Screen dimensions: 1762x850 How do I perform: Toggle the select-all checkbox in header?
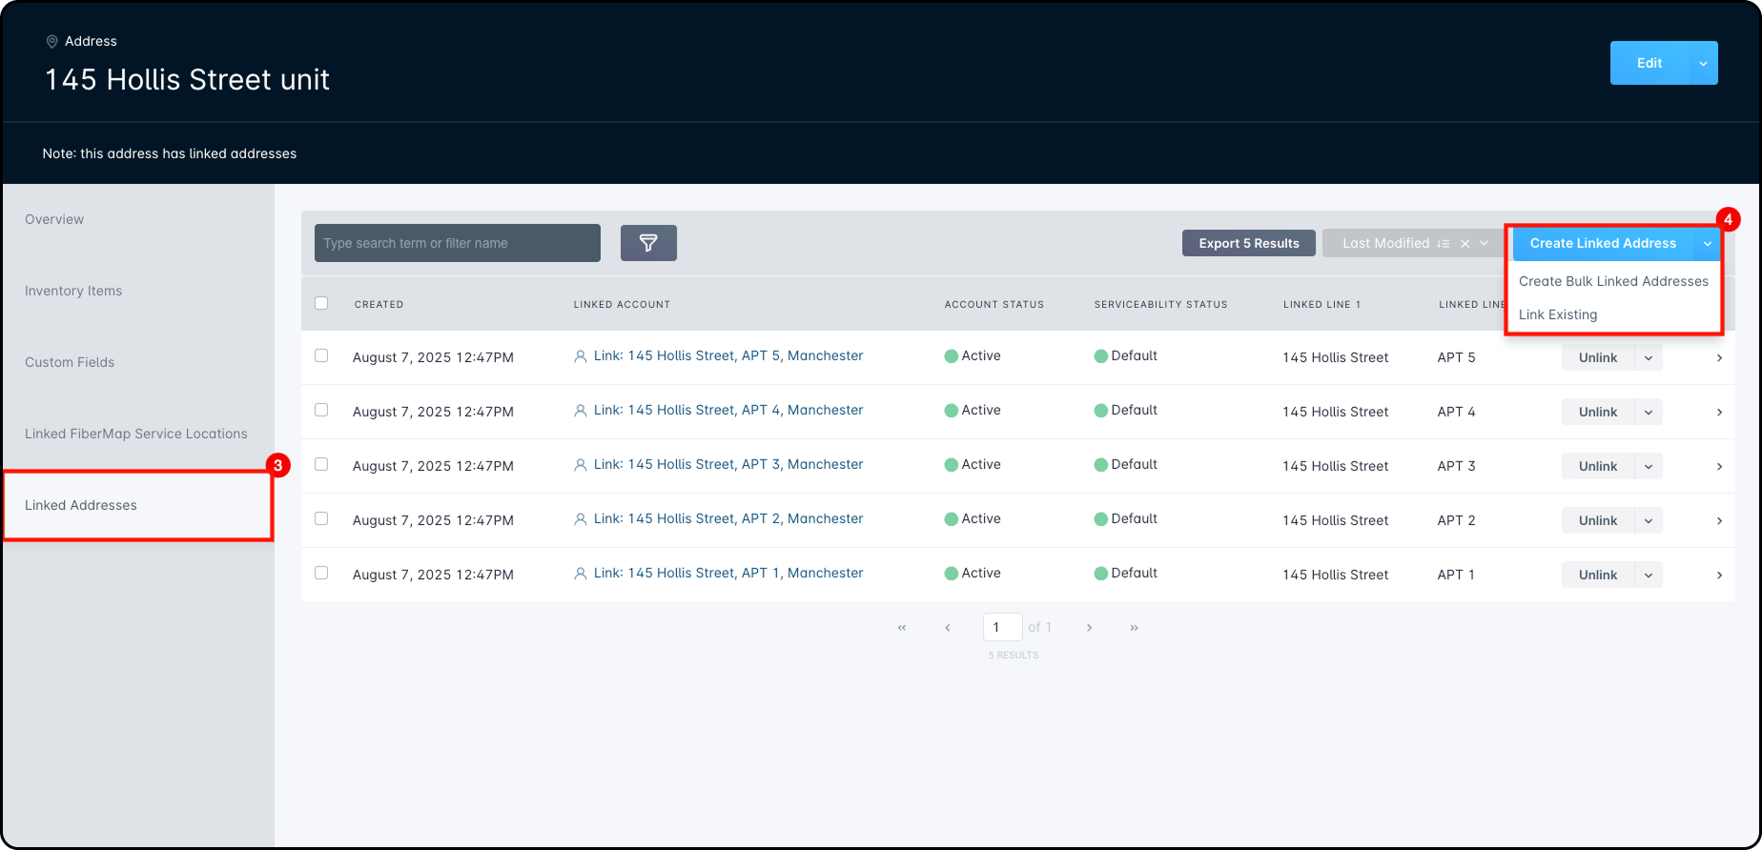(x=321, y=303)
